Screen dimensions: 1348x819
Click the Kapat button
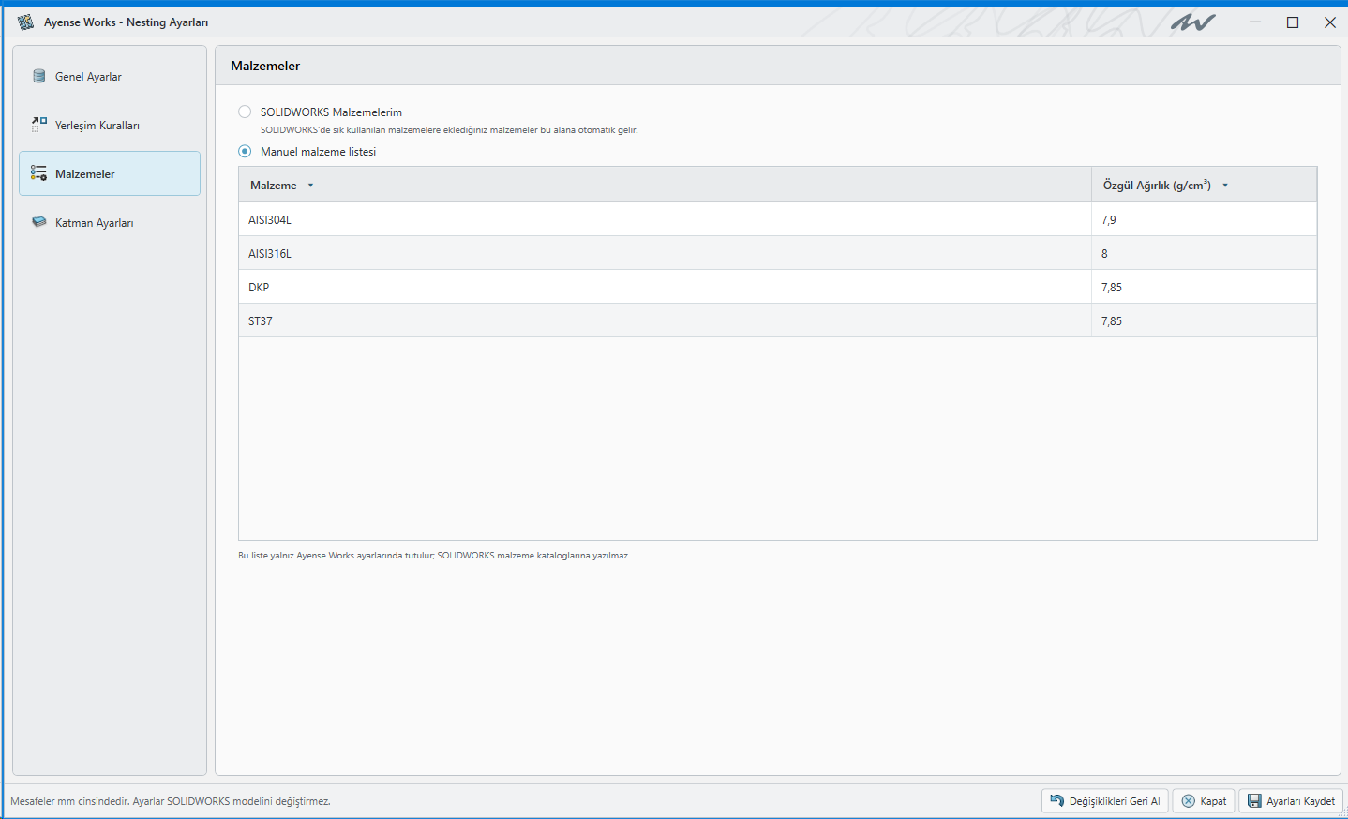point(1204,801)
